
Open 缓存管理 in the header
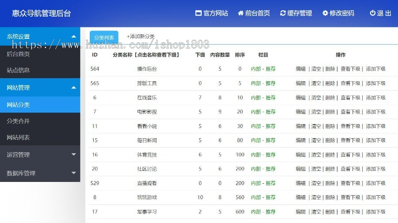click(296, 13)
